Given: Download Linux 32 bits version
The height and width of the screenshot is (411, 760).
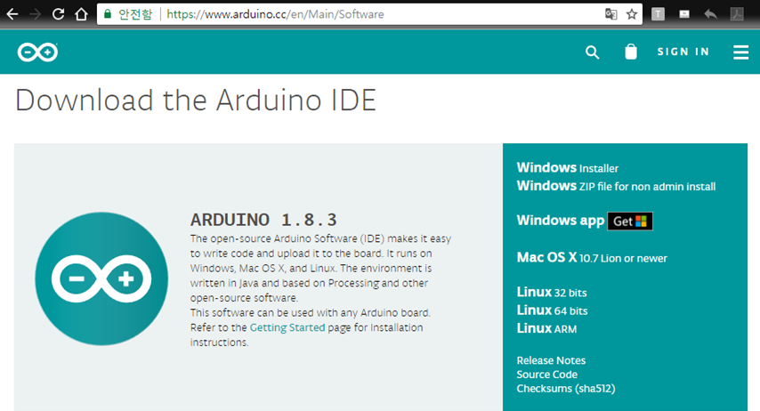Looking at the screenshot, I should [552, 293].
